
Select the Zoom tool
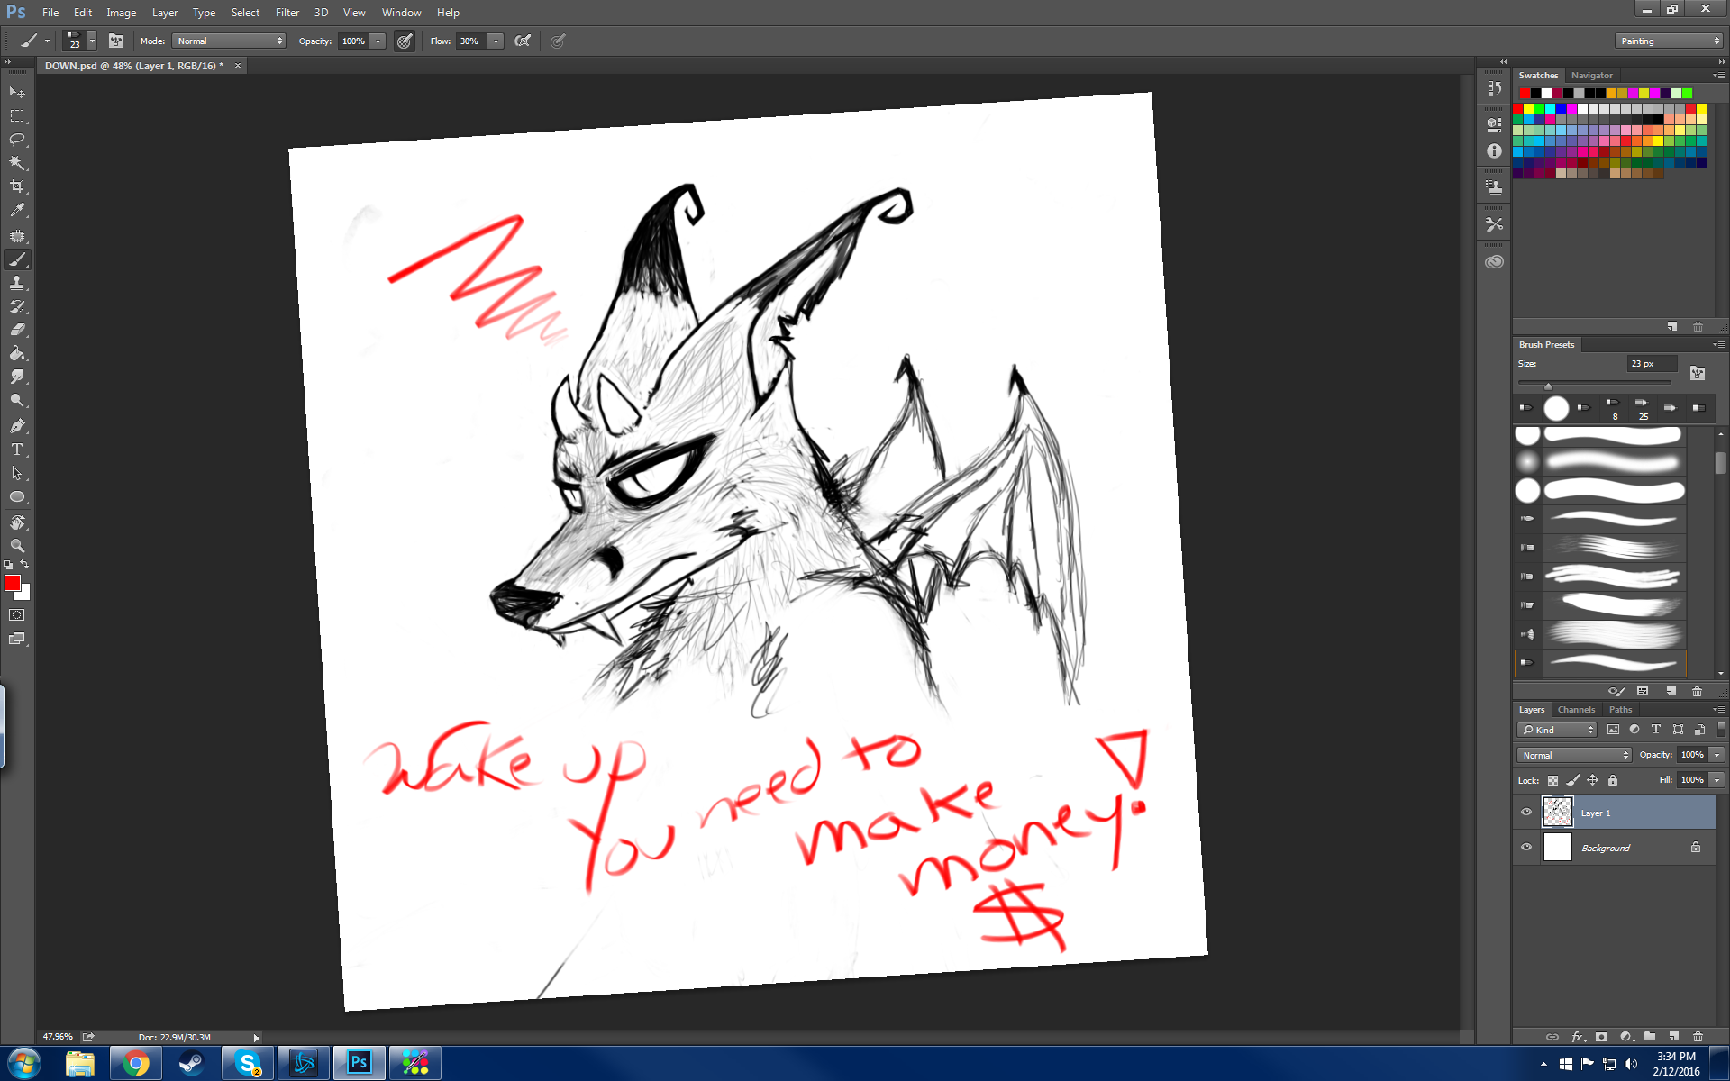coord(17,546)
